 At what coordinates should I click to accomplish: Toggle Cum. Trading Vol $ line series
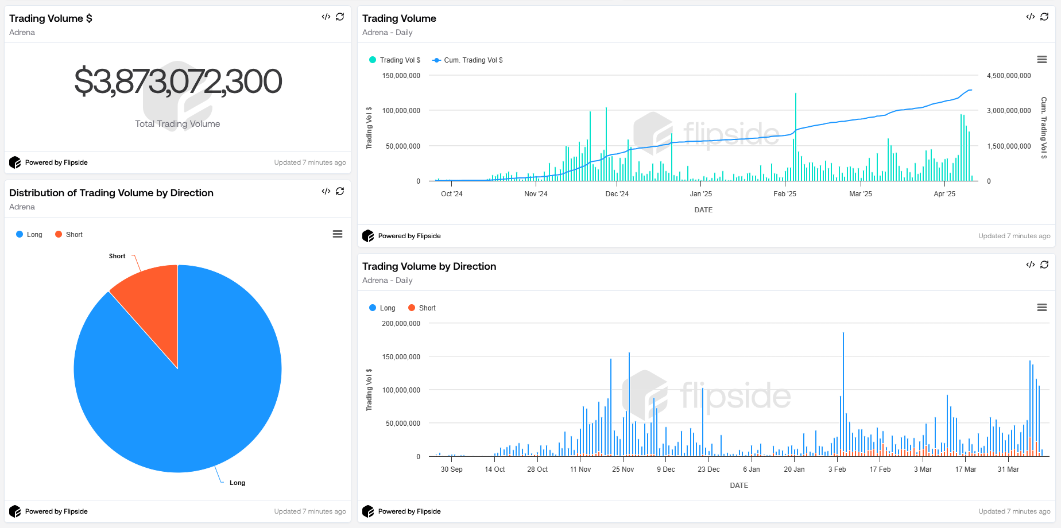click(x=468, y=60)
